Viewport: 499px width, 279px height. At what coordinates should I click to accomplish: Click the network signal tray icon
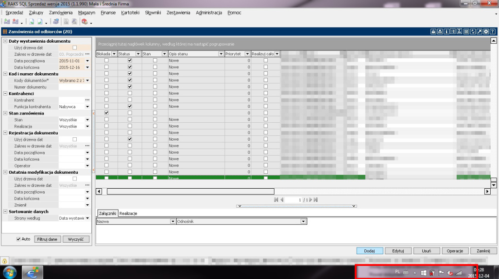pos(459,273)
